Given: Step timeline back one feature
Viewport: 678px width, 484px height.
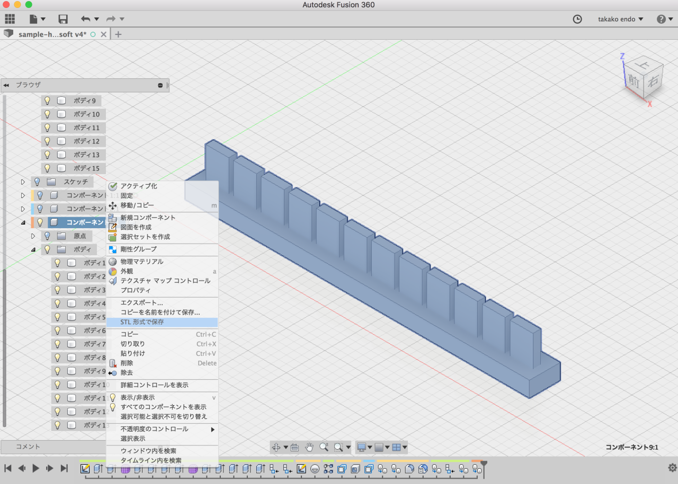Looking at the screenshot, I should coord(22,468).
